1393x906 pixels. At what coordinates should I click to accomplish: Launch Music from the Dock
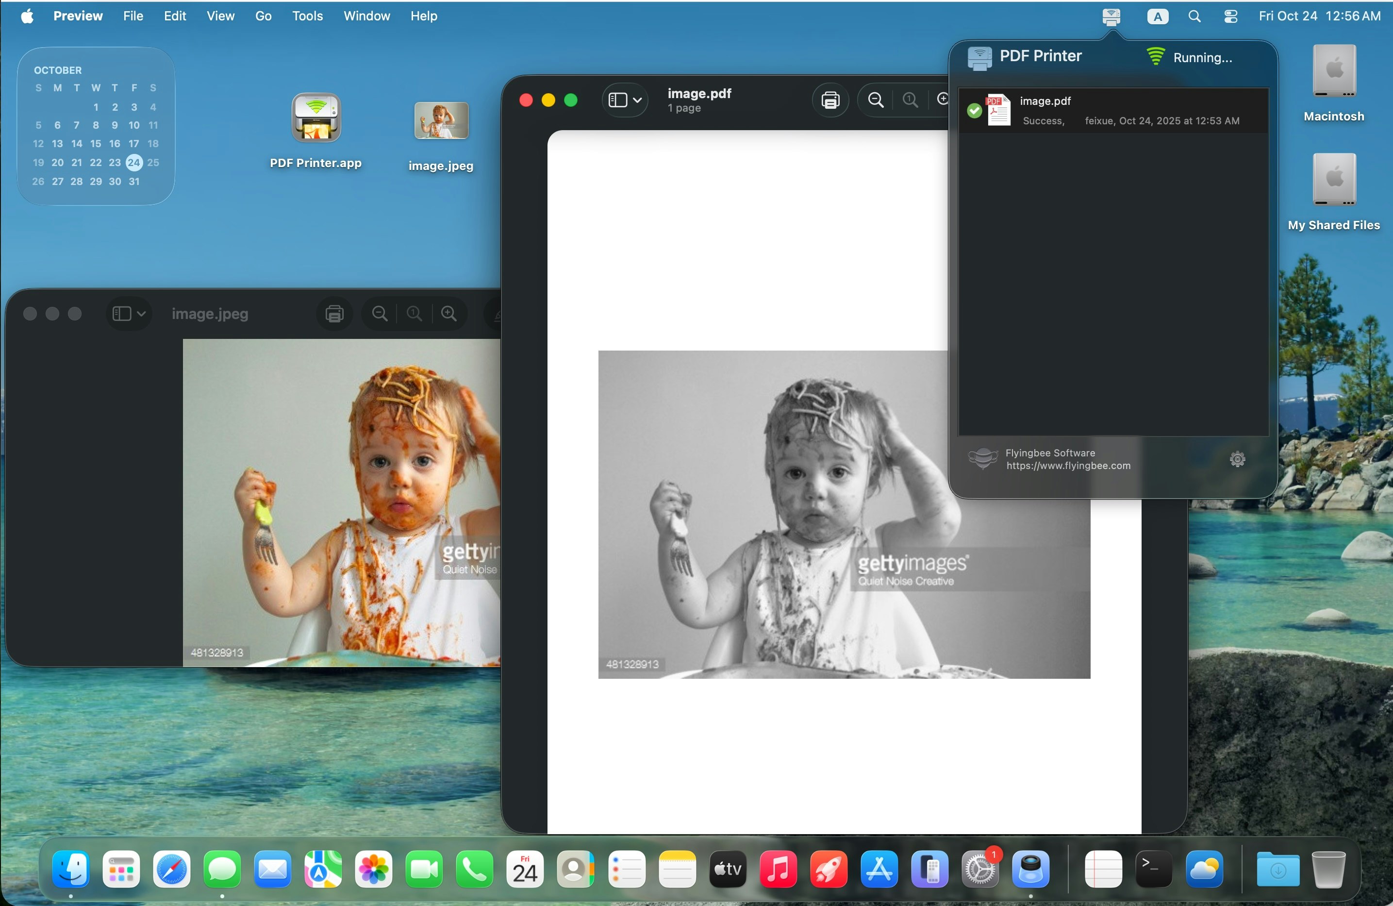(779, 870)
